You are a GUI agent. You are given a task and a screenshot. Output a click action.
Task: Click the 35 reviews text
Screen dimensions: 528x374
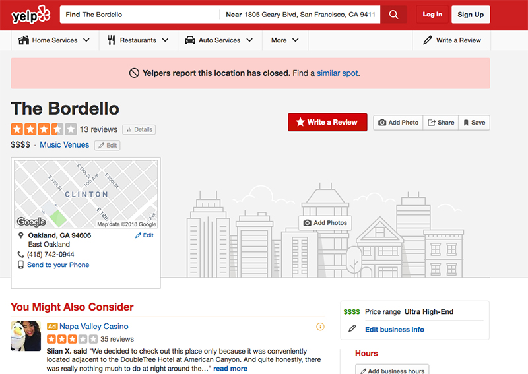point(117,339)
